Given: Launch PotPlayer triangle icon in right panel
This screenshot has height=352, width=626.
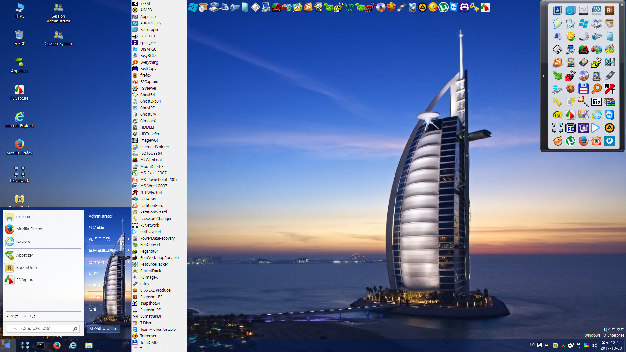Looking at the screenshot, I should tap(596, 128).
